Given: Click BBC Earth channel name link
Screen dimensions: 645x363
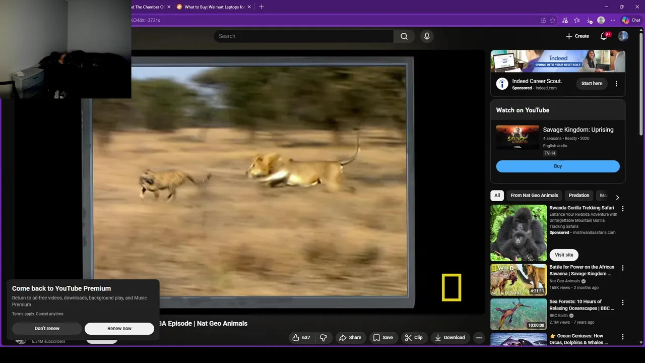Looking at the screenshot, I should click(x=559, y=316).
